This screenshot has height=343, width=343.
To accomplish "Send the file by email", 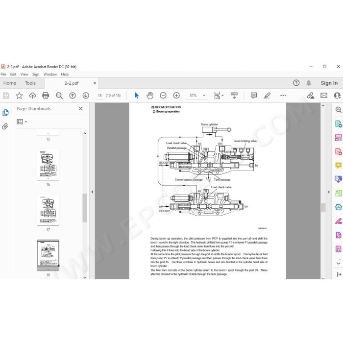I will pyautogui.click(x=324, y=96).
